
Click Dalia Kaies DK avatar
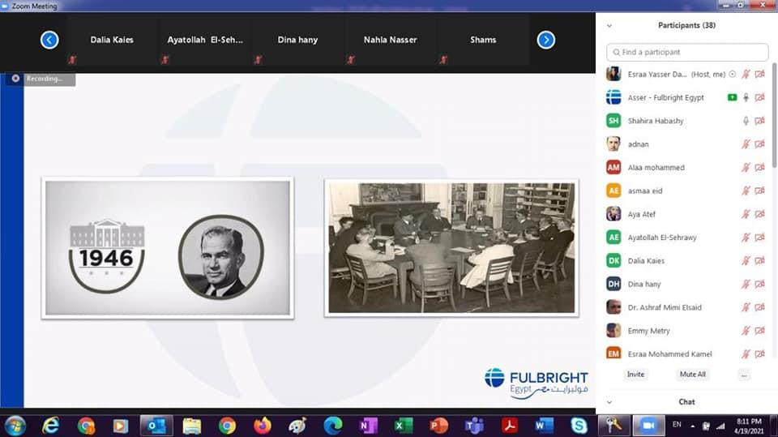613,261
